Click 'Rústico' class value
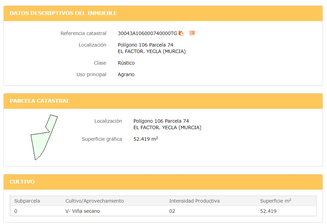327x224 pixels. [x=126, y=63]
